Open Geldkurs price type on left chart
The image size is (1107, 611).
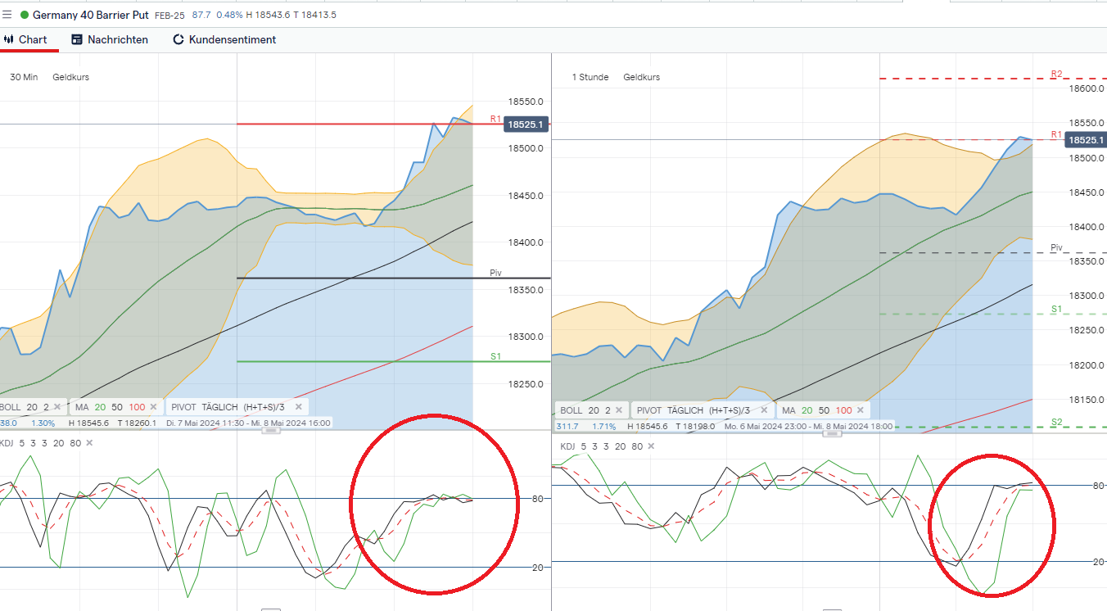click(x=70, y=77)
